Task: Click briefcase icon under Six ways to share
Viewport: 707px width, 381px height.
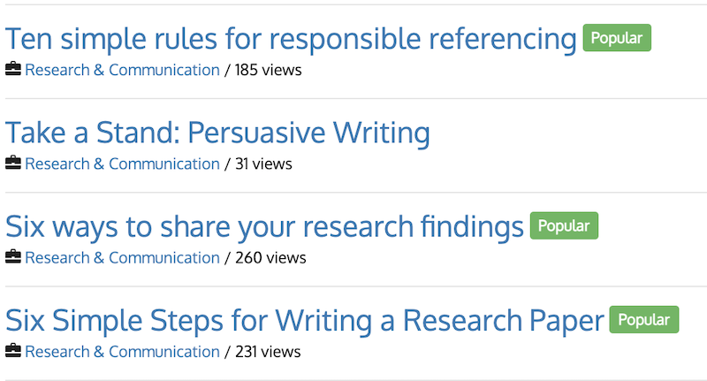Action: [13, 257]
